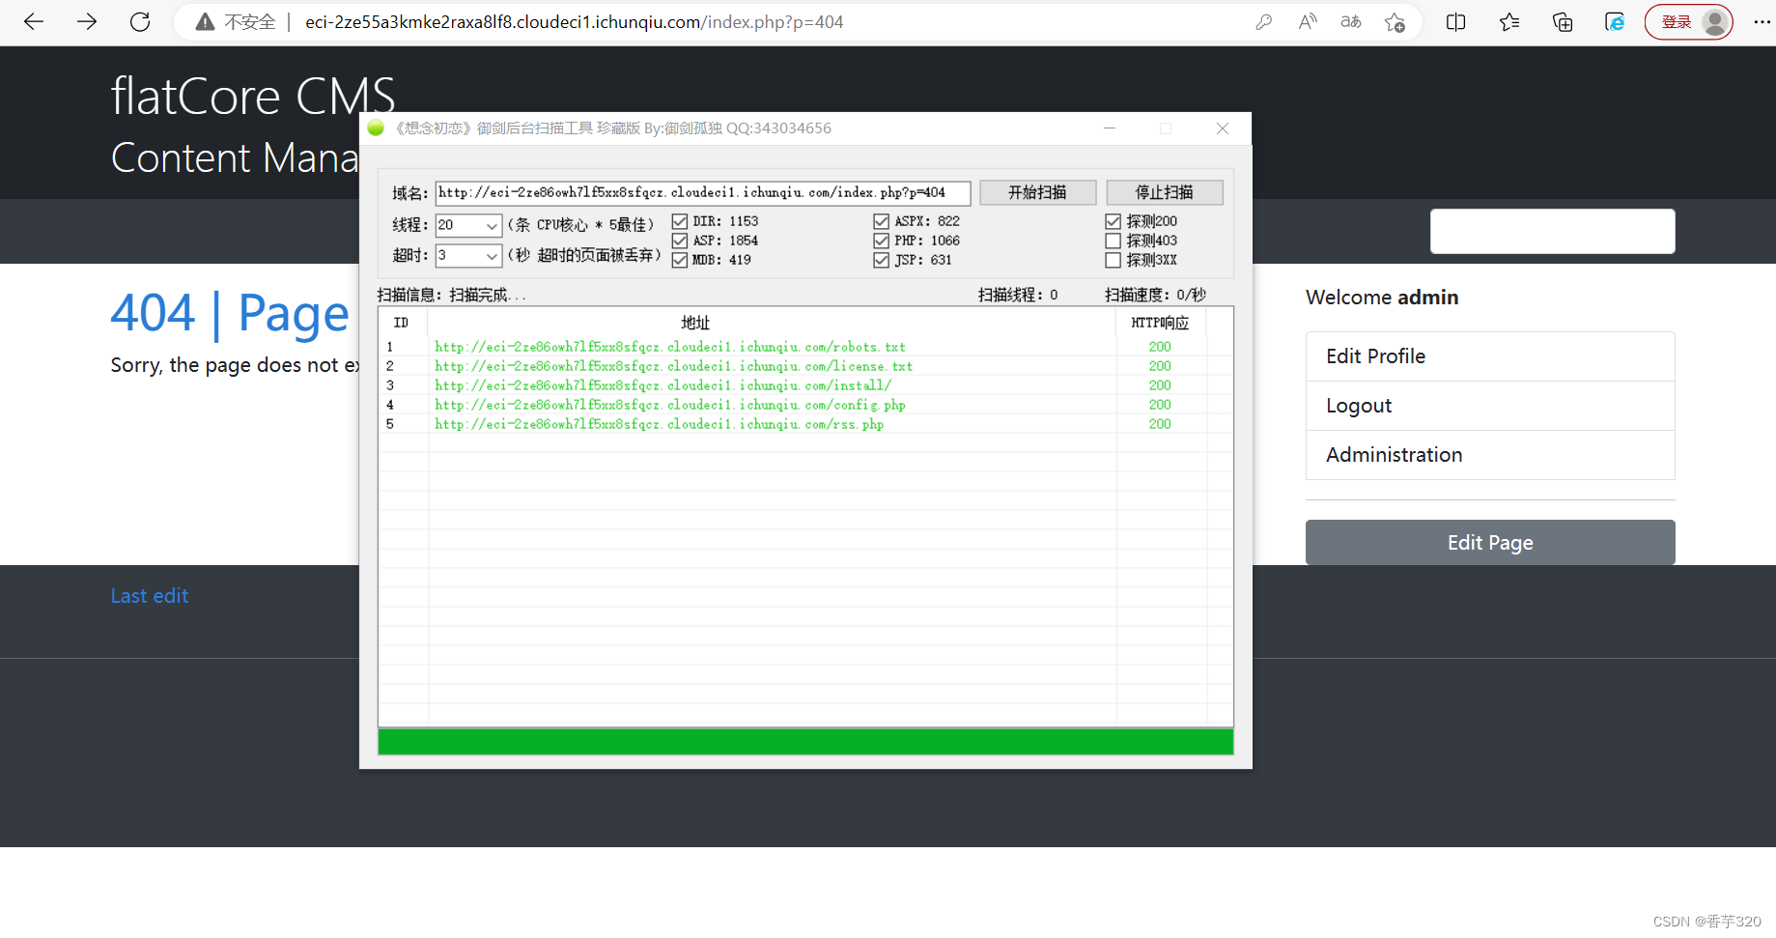Open the translate page icon
1776x938 pixels.
pyautogui.click(x=1351, y=22)
